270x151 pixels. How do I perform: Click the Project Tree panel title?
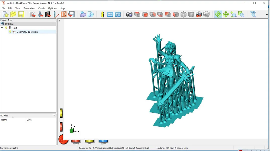click(x=6, y=20)
